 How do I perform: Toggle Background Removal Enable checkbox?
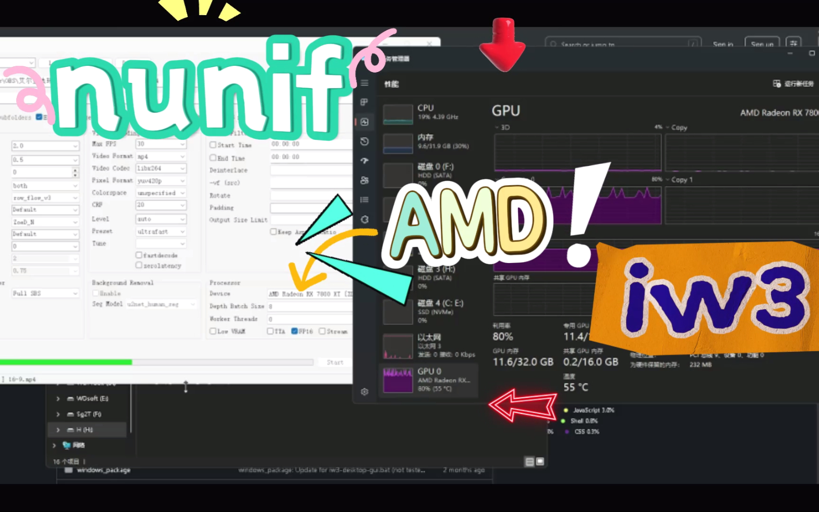coord(95,293)
